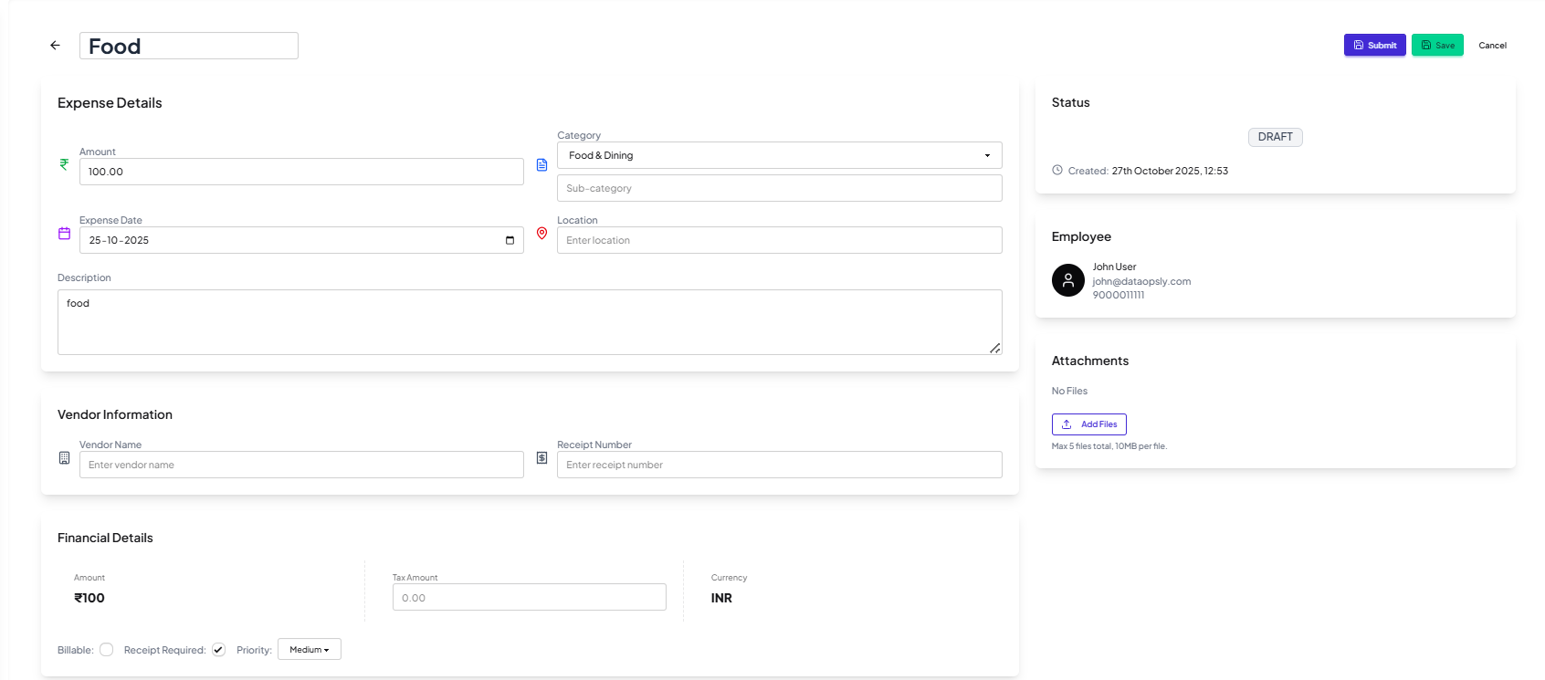Click the Food title input field
Screen dimensions: 1545x680
click(x=189, y=47)
